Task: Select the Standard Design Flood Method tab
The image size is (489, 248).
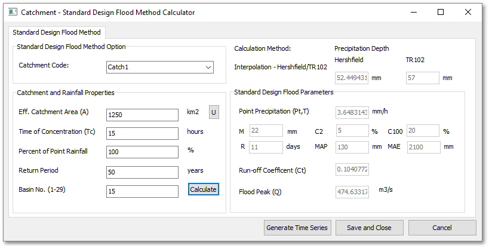Action: [x=57, y=32]
